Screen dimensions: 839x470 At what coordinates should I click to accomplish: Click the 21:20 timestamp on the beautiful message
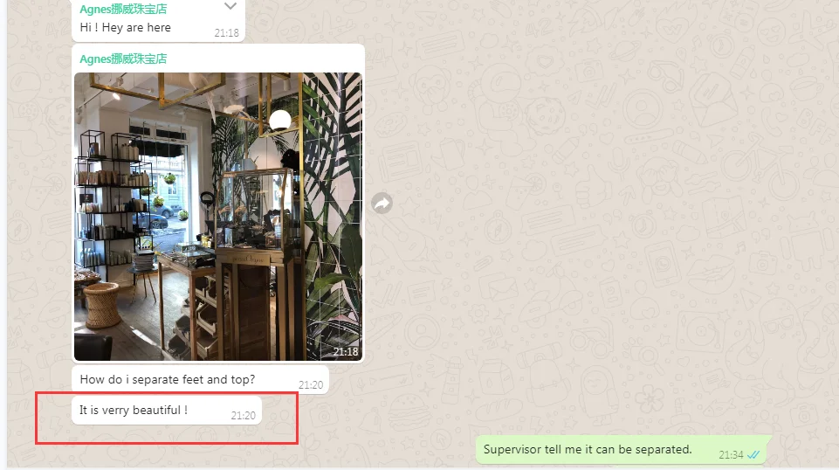click(x=243, y=415)
